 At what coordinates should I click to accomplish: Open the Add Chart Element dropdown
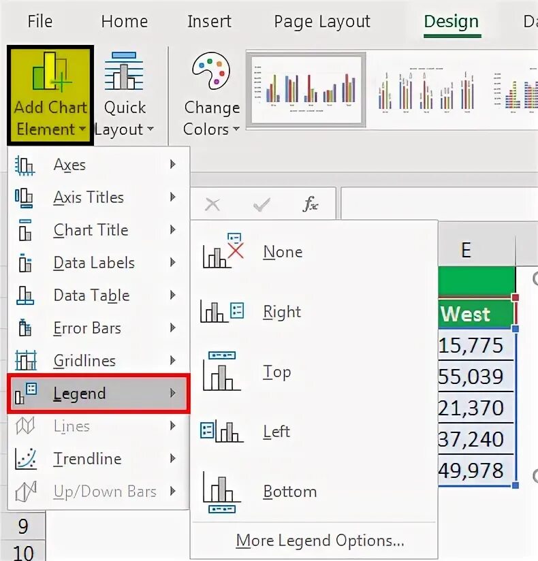50,95
